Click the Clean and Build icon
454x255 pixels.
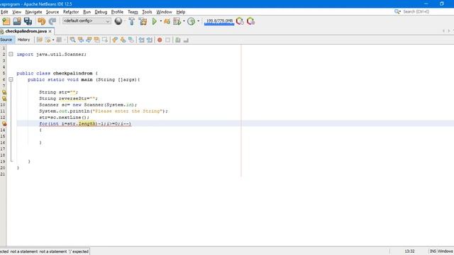coord(143,21)
